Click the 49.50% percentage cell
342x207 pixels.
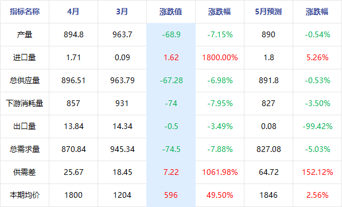[220, 195]
